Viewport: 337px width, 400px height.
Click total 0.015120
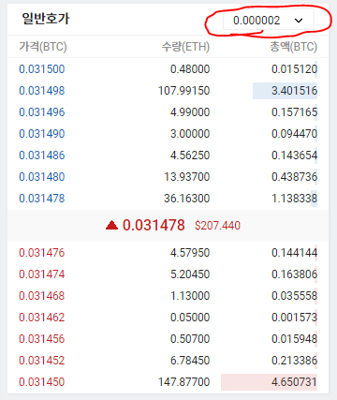[294, 69]
